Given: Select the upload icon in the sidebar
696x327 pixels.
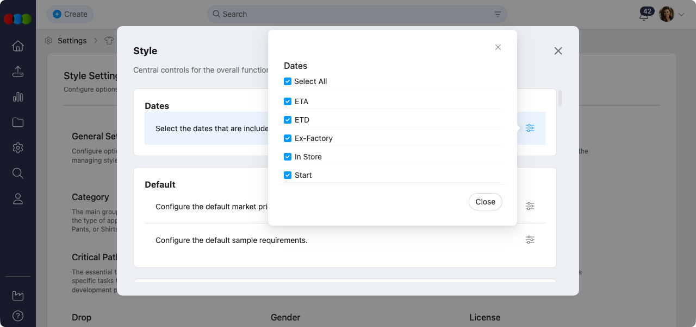Looking at the screenshot, I should 17,71.
